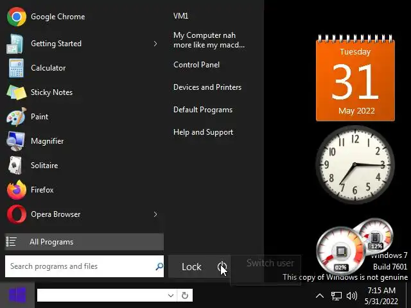Click the orange calendar gadget
411x308 pixels.
pyautogui.click(x=355, y=78)
